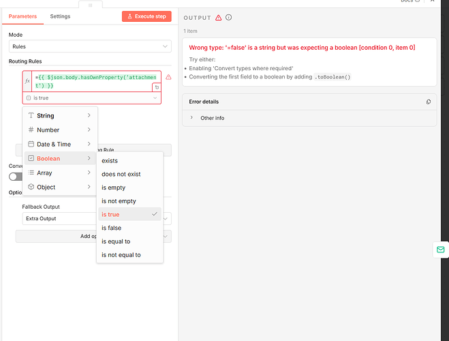Click the green mail icon at right edge

[x=440, y=250]
